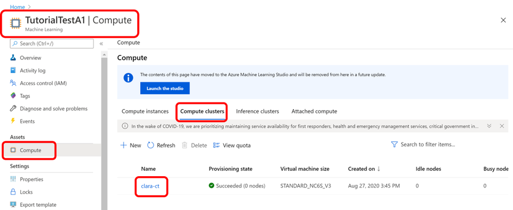Open the Properties bars icon
This screenshot has height=210, width=513.
[13, 179]
